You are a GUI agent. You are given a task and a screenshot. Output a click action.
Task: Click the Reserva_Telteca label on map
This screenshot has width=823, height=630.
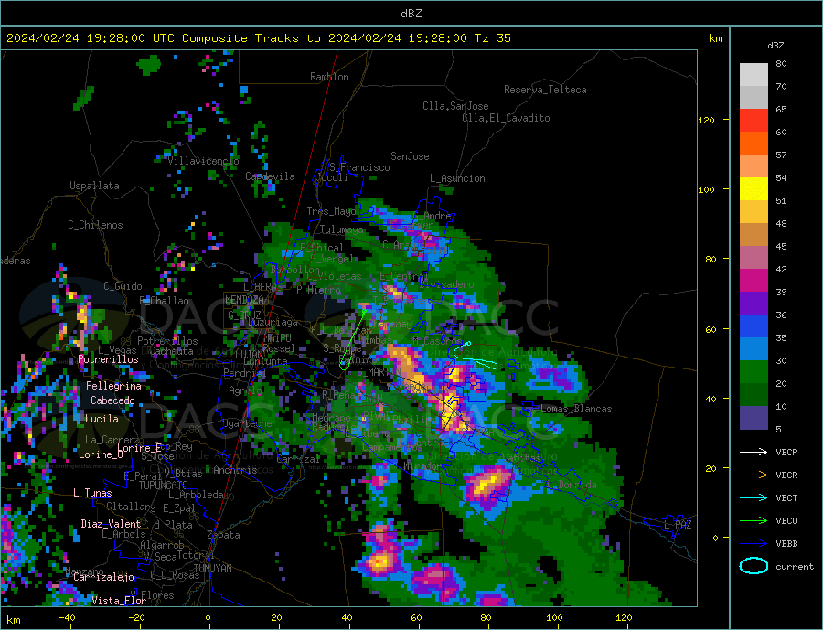[545, 90]
